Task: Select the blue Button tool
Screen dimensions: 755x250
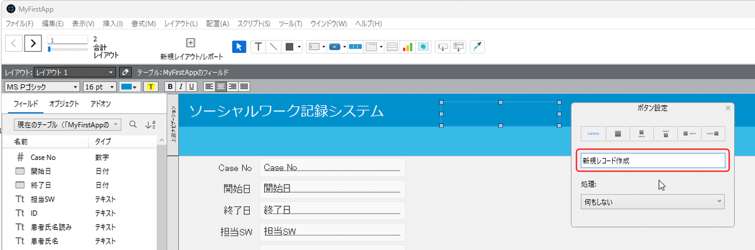Action: coord(335,47)
